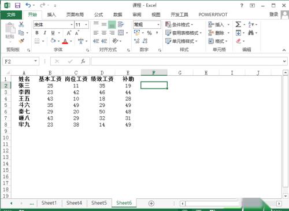Image resolution: width=289 pixels, height=211 pixels.
Task: Open Find and Select binoculars
Action: 251,33
